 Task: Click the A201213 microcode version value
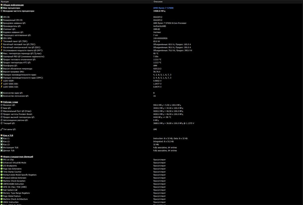coord(157,69)
